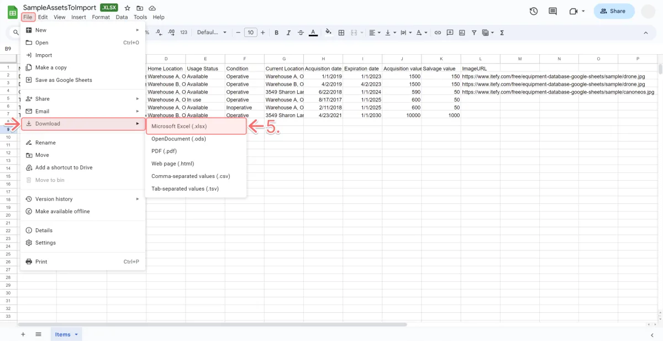Click the bold formatting icon
The height and width of the screenshot is (341, 663).
276,33
